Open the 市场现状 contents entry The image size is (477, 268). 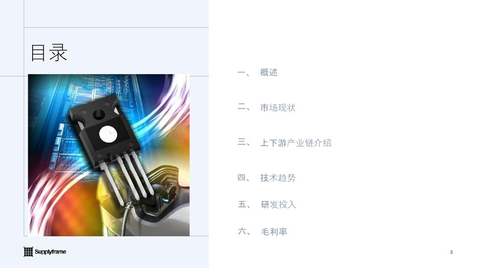278,108
